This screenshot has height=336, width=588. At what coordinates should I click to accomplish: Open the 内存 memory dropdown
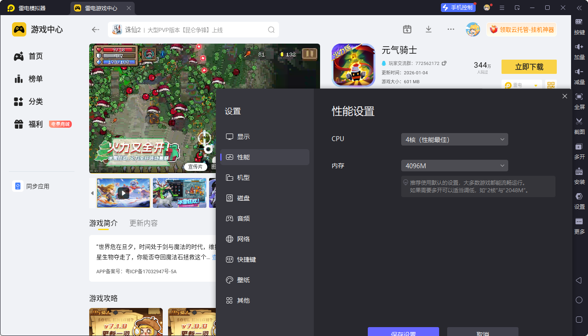coord(455,166)
